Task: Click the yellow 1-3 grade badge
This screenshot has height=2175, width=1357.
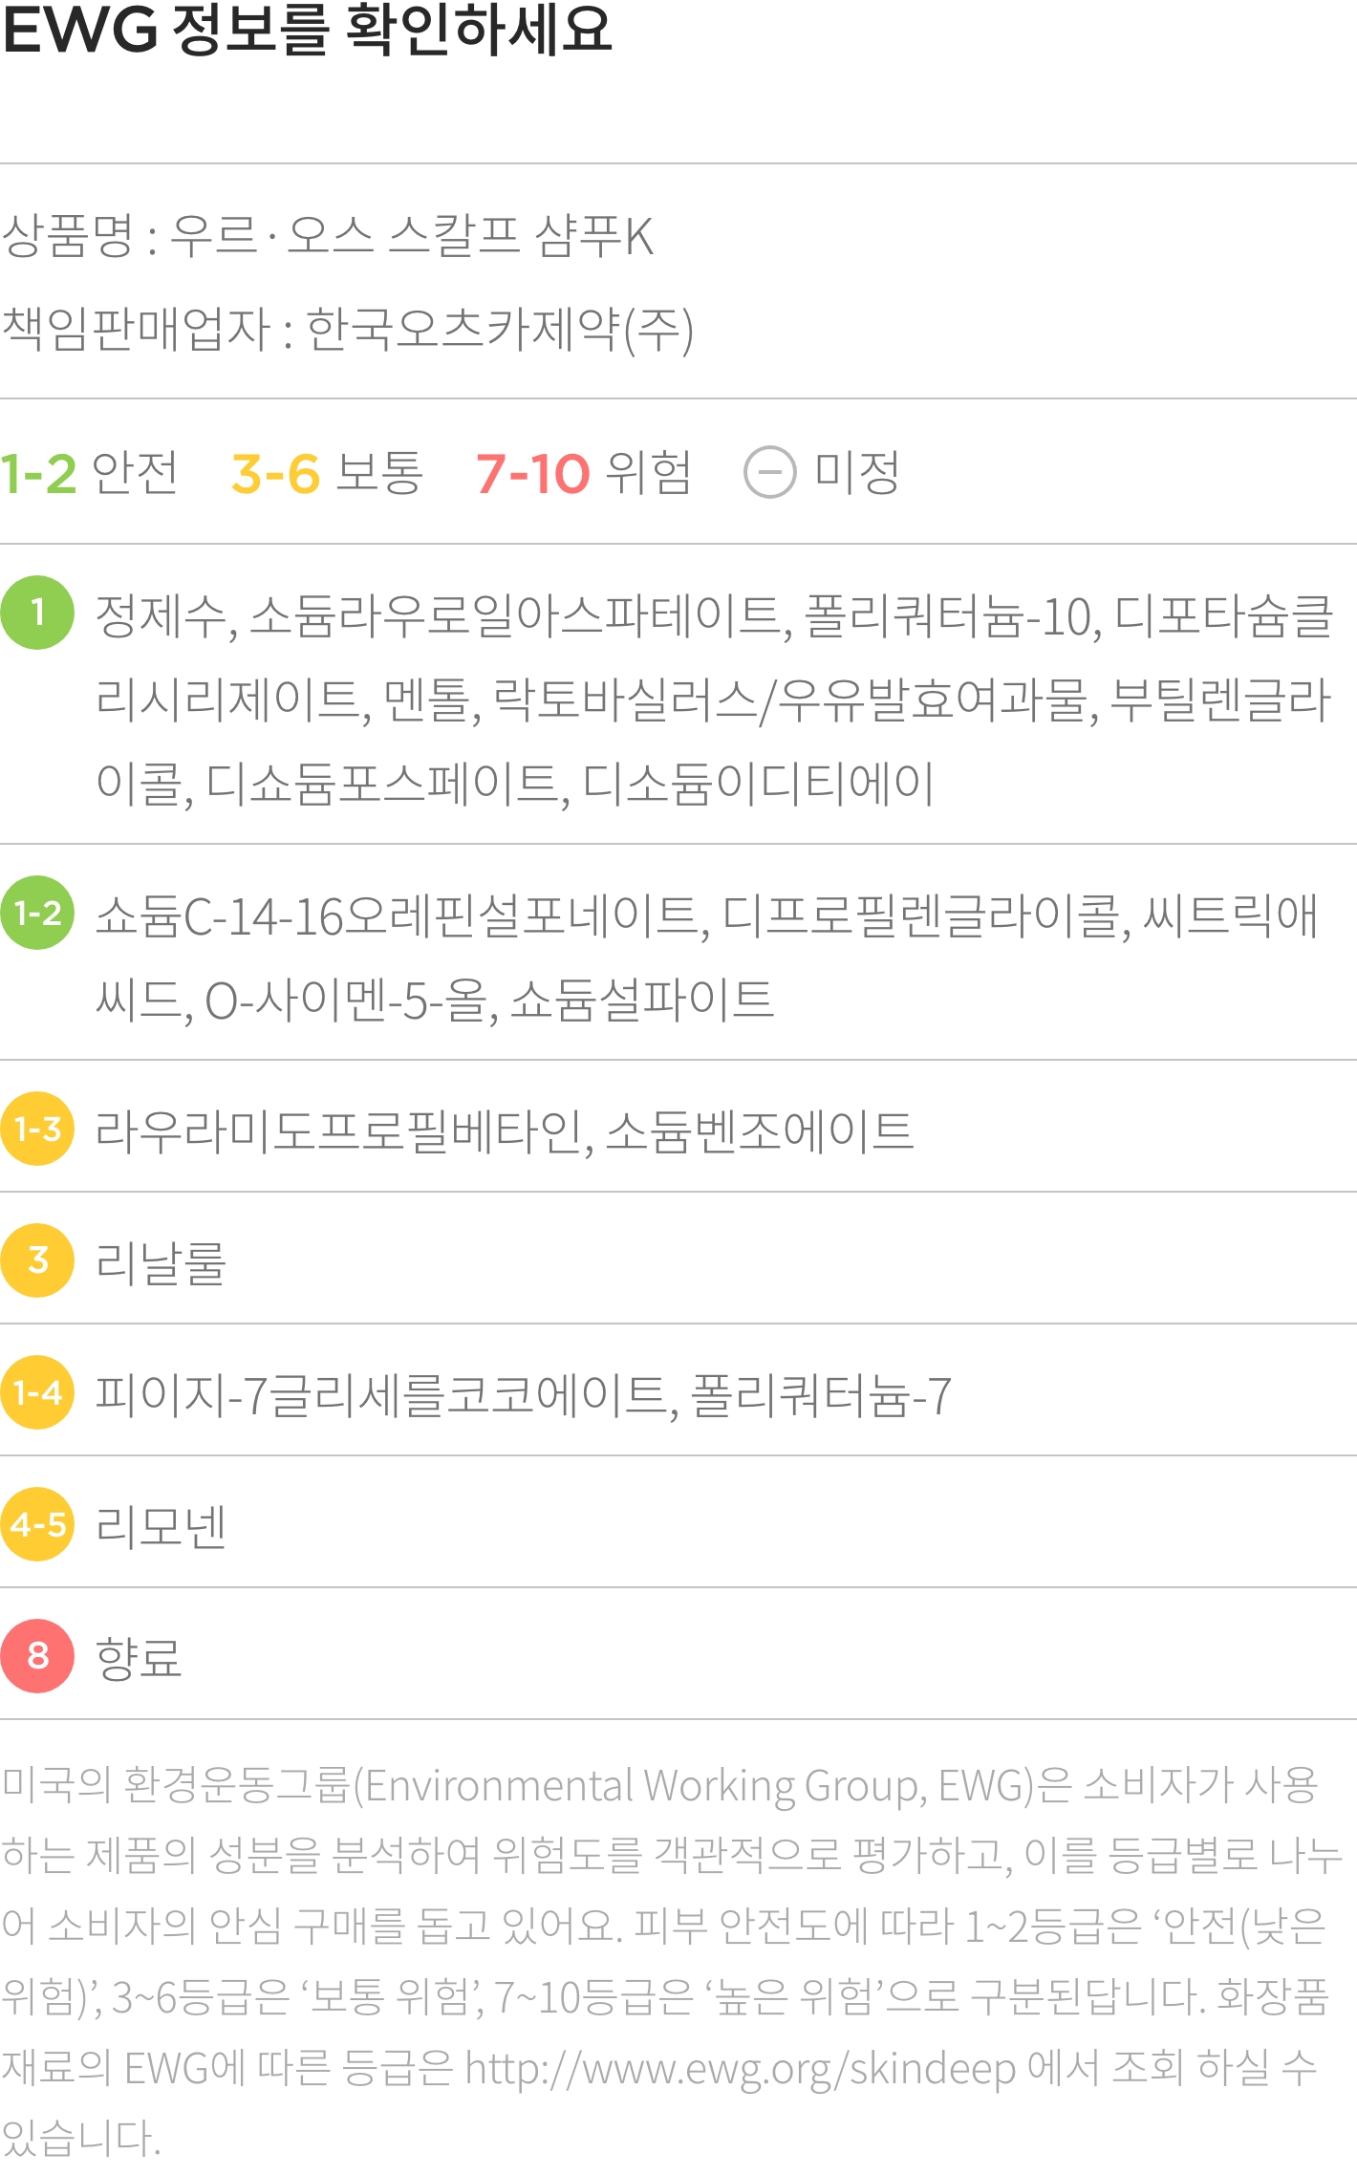Action: click(x=37, y=1129)
